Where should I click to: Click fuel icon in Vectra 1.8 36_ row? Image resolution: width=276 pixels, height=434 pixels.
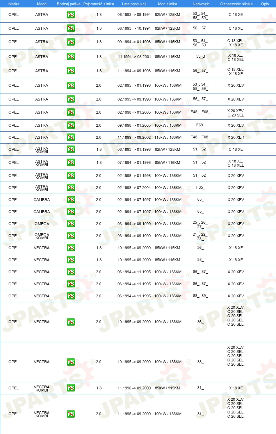(71, 248)
